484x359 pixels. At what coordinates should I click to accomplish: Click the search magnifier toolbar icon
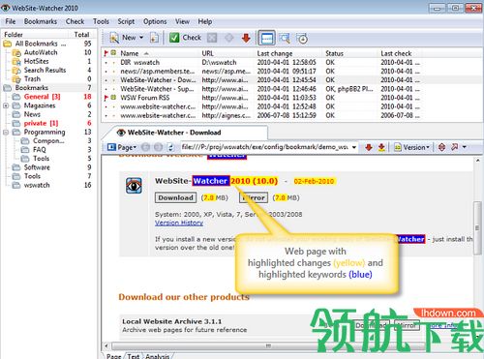tap(285, 39)
